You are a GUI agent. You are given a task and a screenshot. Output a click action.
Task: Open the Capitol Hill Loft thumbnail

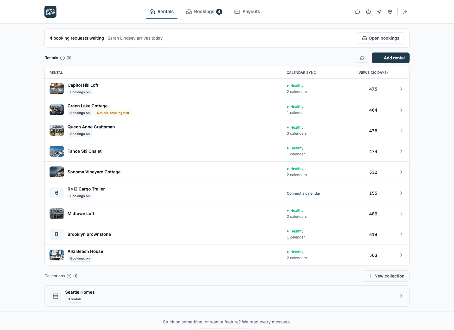pyautogui.click(x=57, y=89)
